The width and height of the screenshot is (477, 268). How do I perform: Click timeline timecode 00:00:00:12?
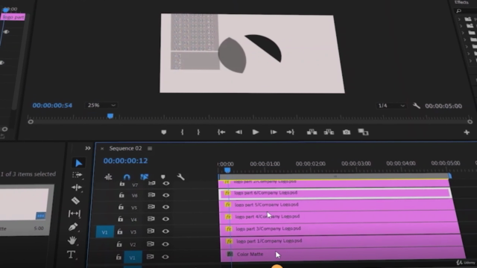[x=125, y=161]
